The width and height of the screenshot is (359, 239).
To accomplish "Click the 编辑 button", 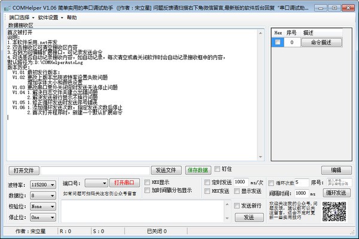I will pos(336,170).
